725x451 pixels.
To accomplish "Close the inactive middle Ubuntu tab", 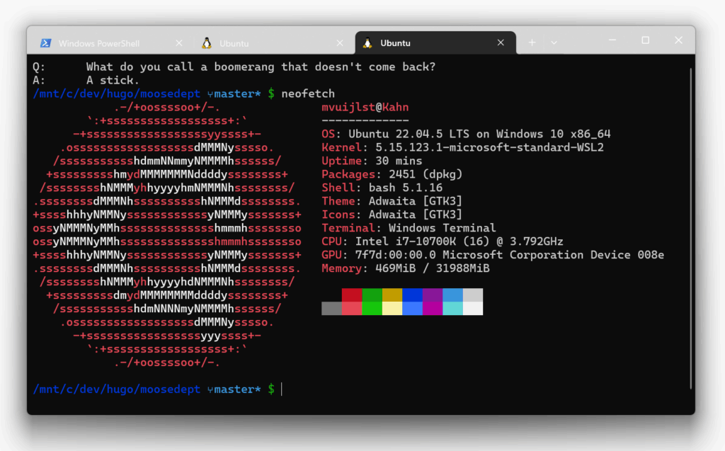I will 340,43.
